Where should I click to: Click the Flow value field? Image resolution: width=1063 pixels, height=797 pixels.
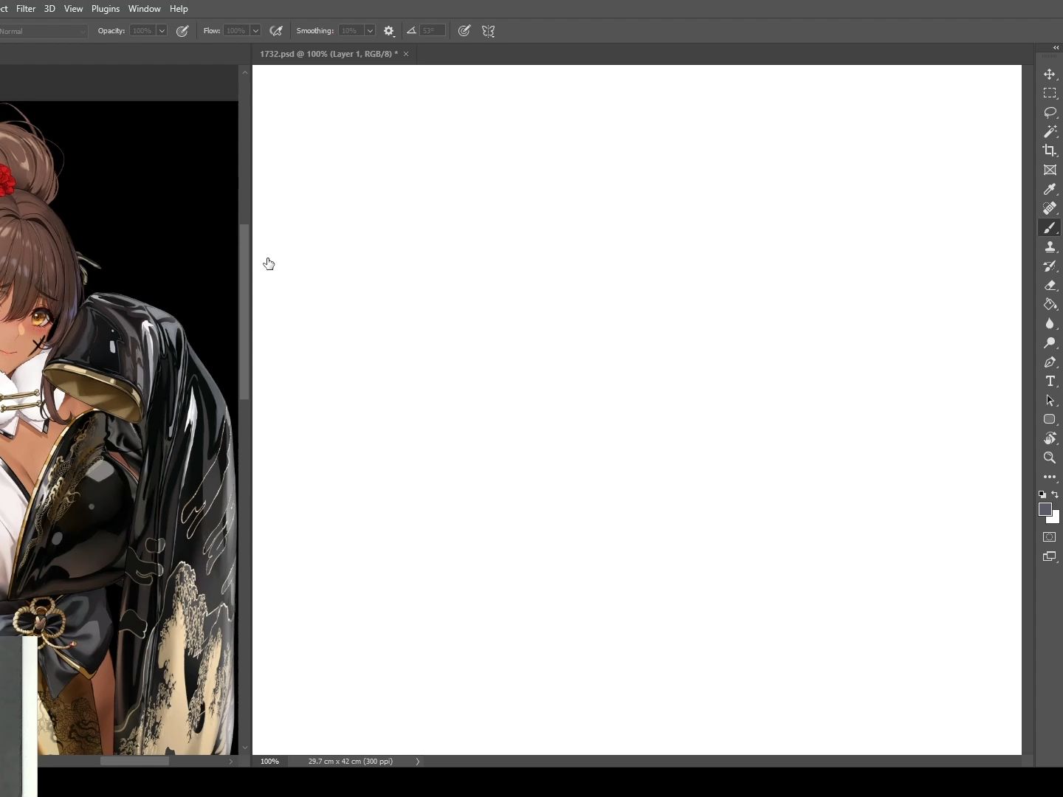pos(236,31)
